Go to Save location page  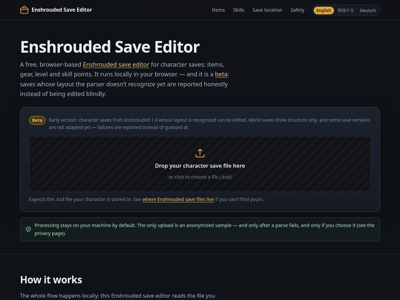(x=267, y=10)
